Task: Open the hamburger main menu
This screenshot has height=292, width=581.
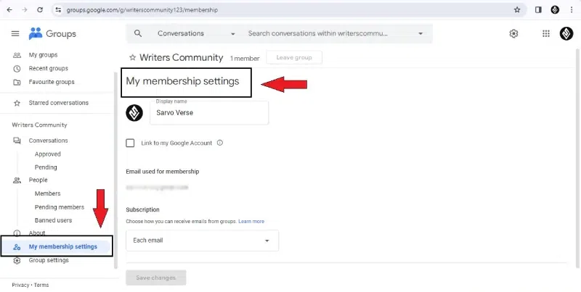Action: (x=15, y=33)
